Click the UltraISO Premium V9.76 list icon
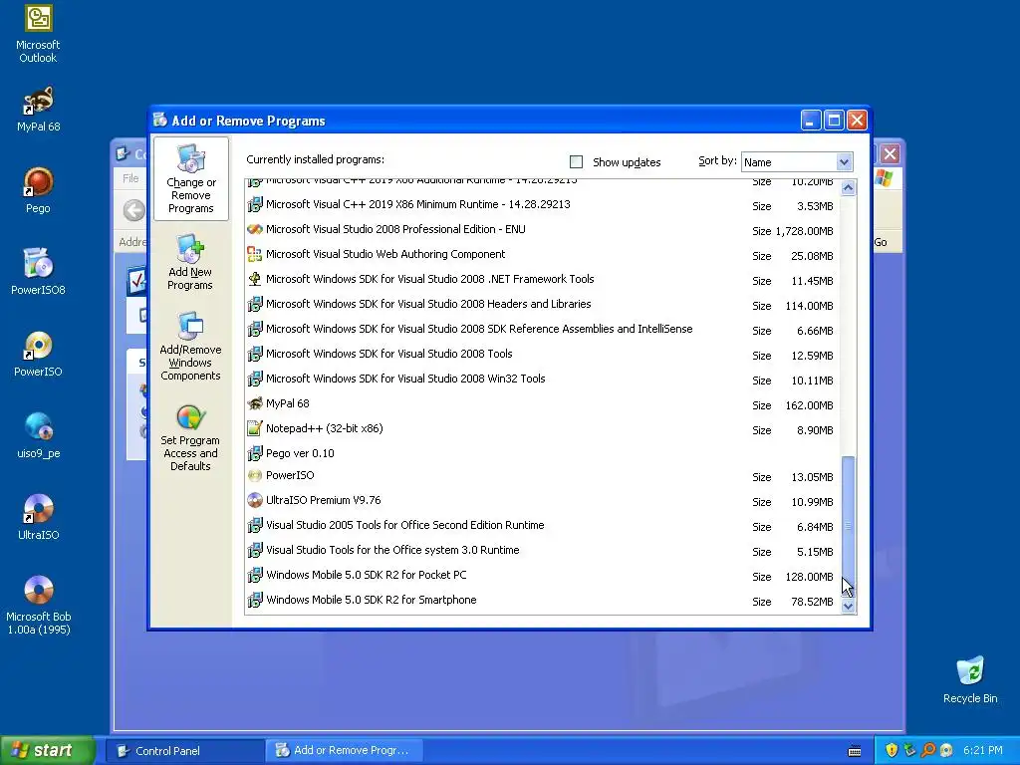This screenshot has height=765, width=1020. point(255,500)
